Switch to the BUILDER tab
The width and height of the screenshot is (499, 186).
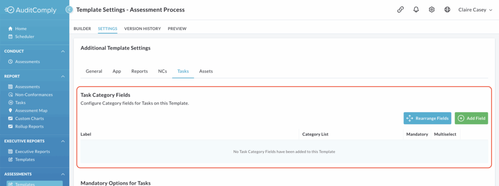click(x=82, y=29)
